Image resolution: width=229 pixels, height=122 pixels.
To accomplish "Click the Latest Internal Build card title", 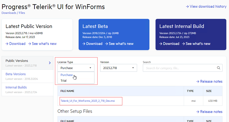I will point(182,26).
